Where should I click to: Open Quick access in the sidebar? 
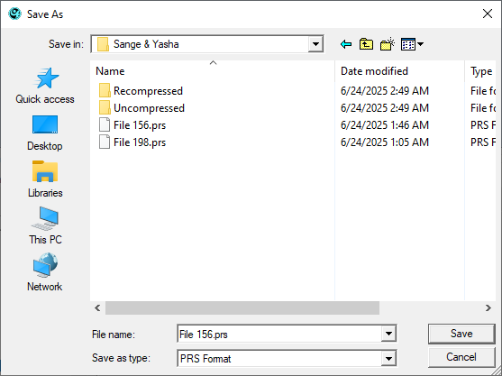click(45, 86)
